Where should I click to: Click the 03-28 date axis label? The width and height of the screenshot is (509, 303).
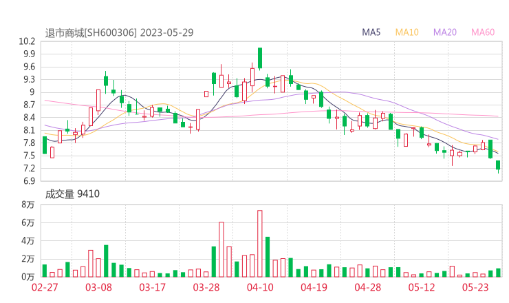coord(206,287)
